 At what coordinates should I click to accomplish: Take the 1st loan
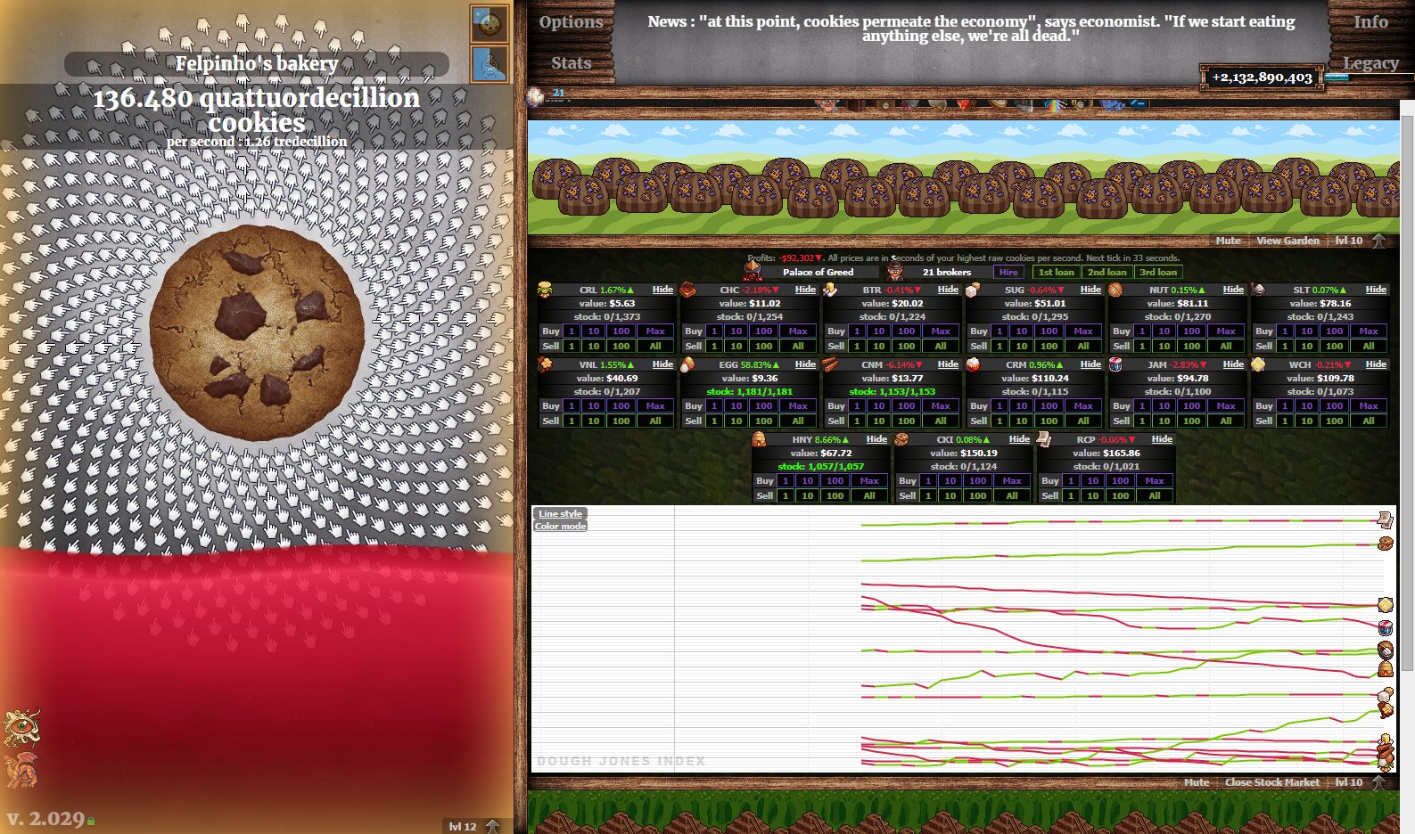pos(1057,272)
